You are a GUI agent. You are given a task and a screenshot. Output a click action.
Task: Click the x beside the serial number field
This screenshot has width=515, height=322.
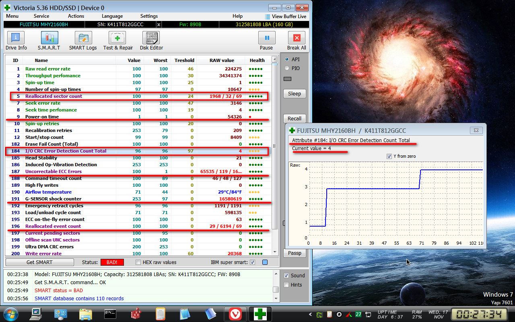point(159,25)
